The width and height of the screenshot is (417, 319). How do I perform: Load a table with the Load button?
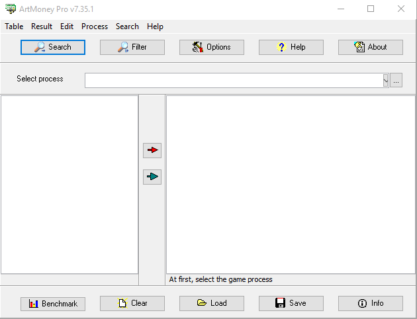212,303
